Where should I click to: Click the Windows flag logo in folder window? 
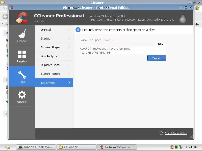197,8
